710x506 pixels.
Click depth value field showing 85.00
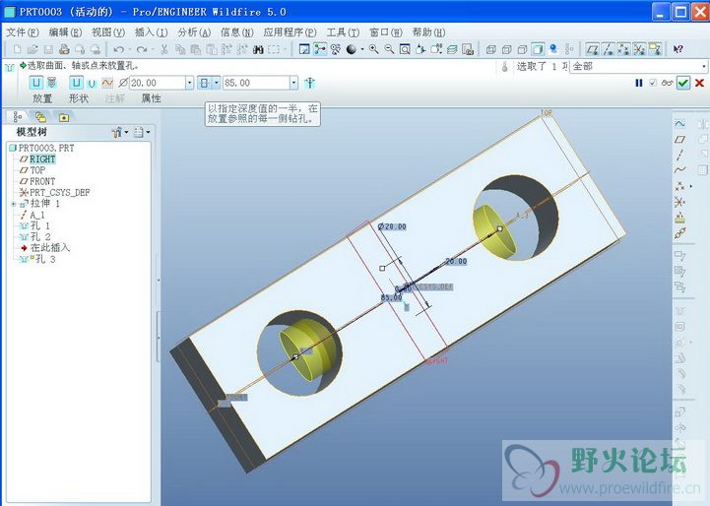[256, 83]
